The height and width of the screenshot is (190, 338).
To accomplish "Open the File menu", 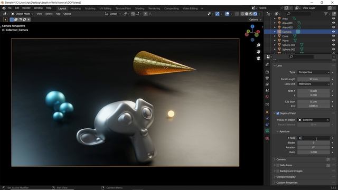I will pyautogui.click(x=10, y=8).
